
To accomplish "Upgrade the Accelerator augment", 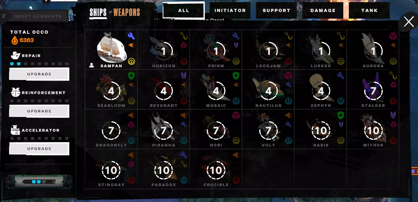I will click(39, 149).
